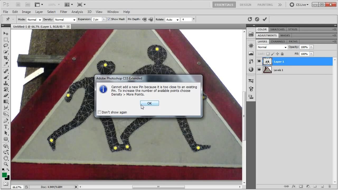This screenshot has width=338, height=190.
Task: Select the Eyedropper tool
Action: [6, 64]
